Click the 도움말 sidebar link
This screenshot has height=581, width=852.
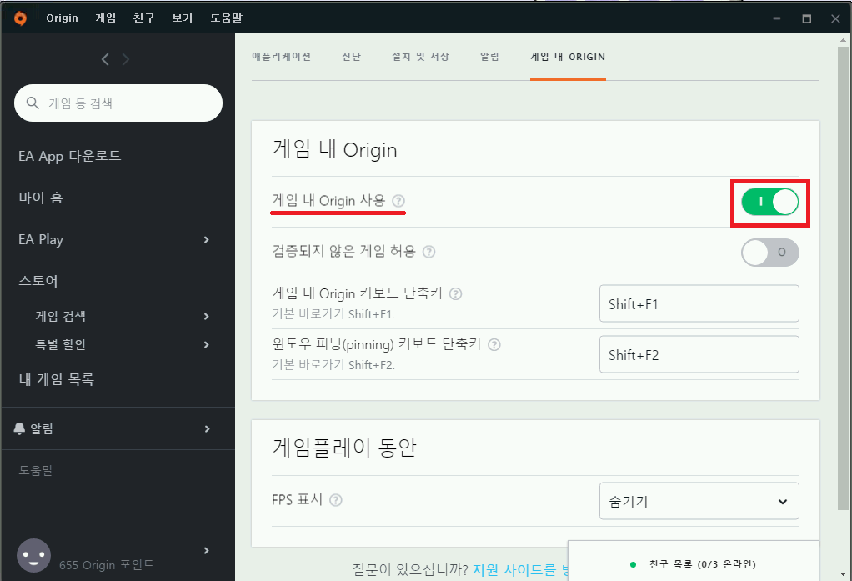36,470
